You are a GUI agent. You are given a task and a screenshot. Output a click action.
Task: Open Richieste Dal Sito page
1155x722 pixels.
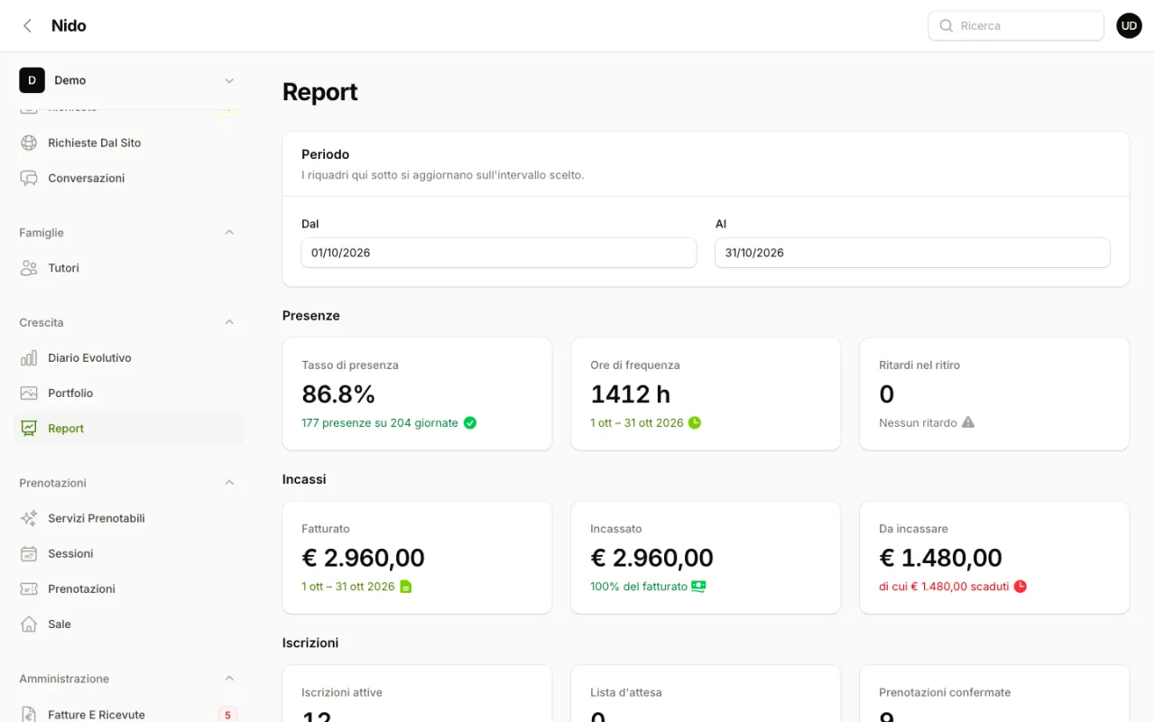(x=128, y=143)
